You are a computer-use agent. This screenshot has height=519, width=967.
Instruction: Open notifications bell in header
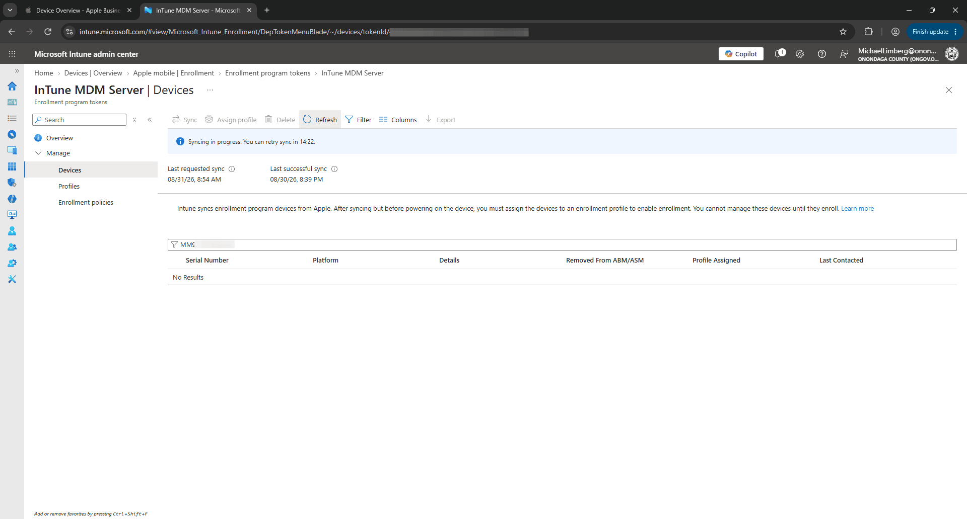779,54
